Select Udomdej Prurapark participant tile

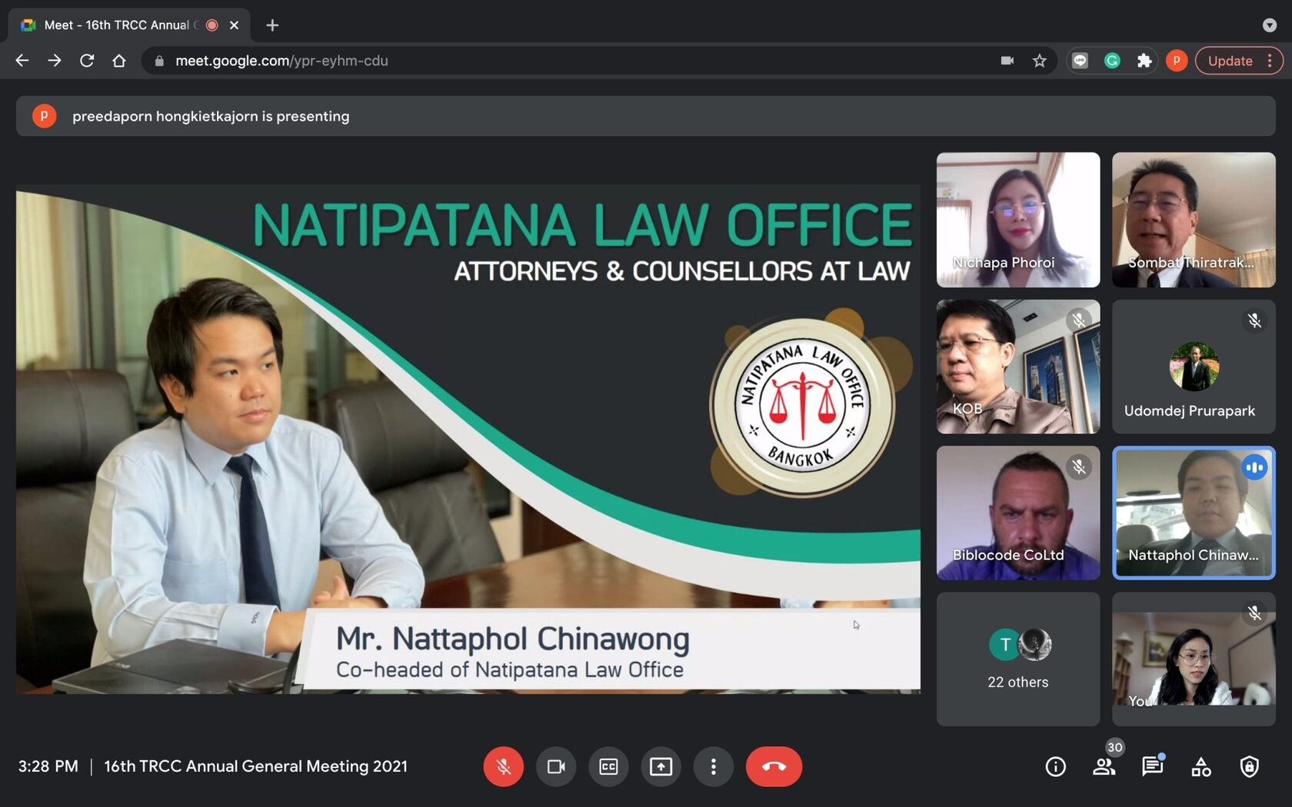tap(1194, 367)
